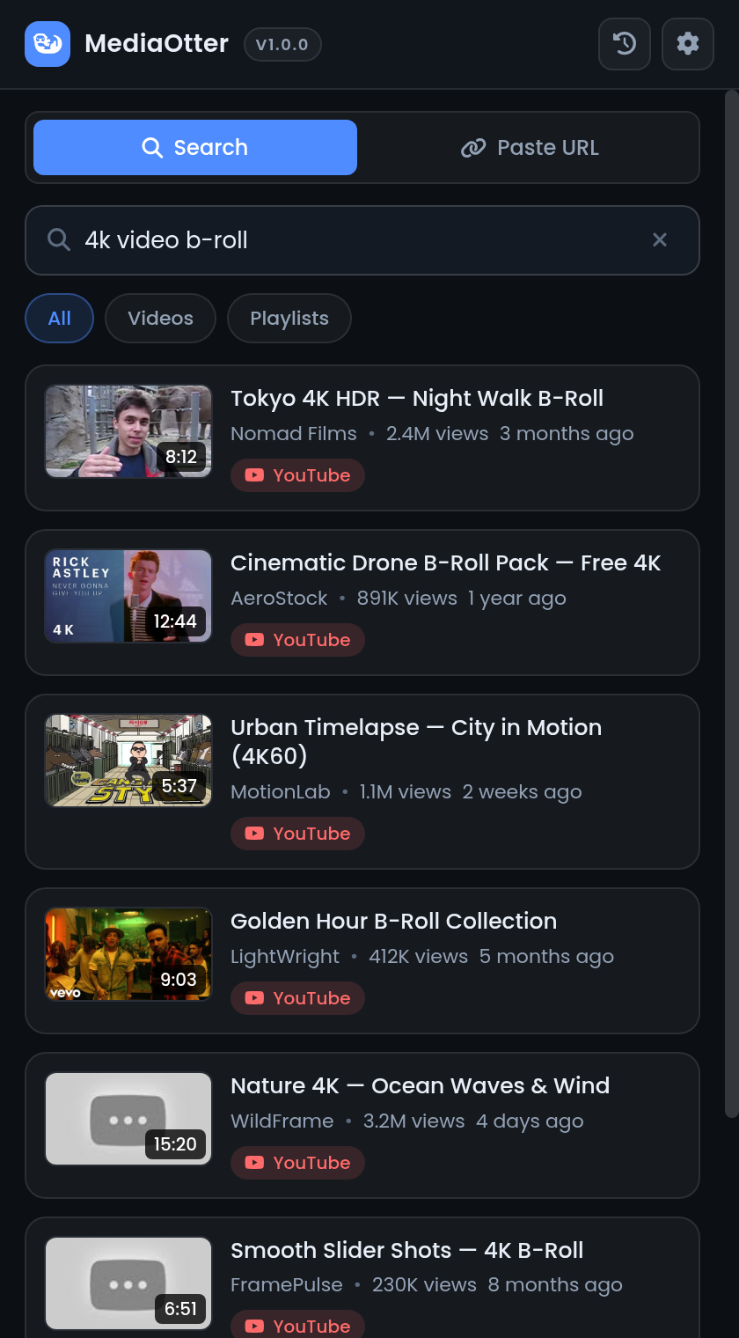Click channel name 'AeroStock'
Screen dimensions: 739x1338
[x=279, y=599]
